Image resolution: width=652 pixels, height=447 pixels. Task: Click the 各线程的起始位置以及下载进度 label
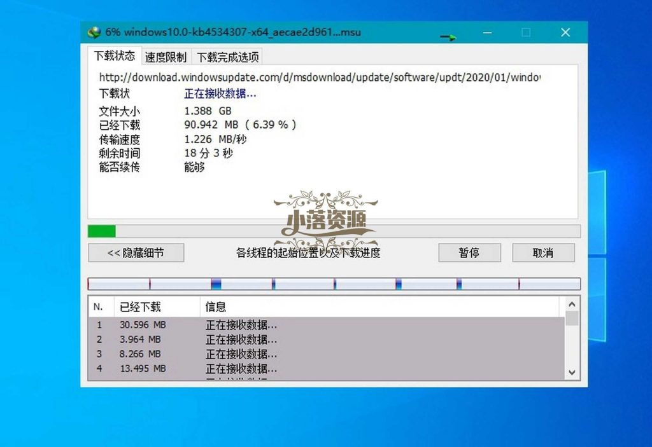(308, 252)
